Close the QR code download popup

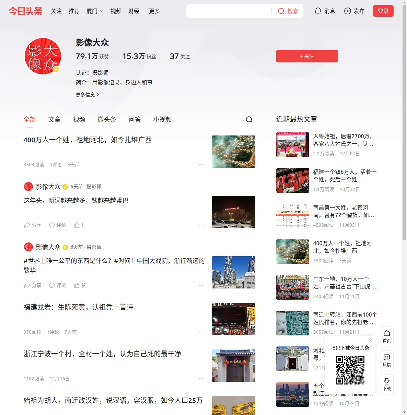point(371,341)
